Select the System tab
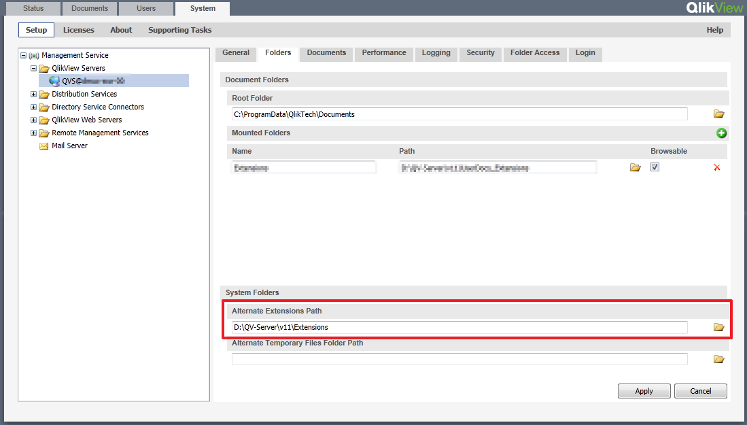Screen dimensions: 747x425 (203, 8)
